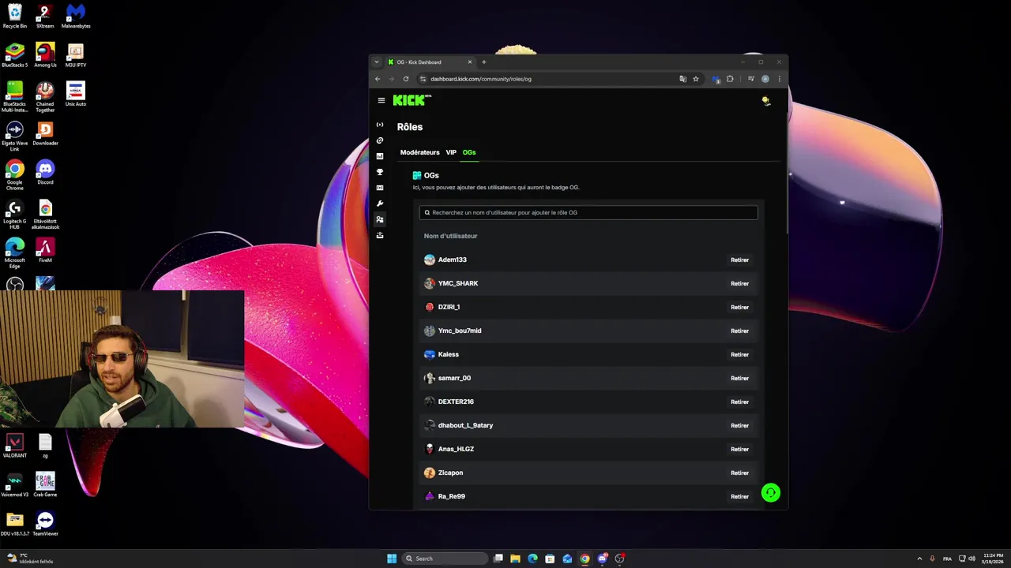The image size is (1011, 568).
Task: Select user Ra_Re99 in the list
Action: click(452, 496)
